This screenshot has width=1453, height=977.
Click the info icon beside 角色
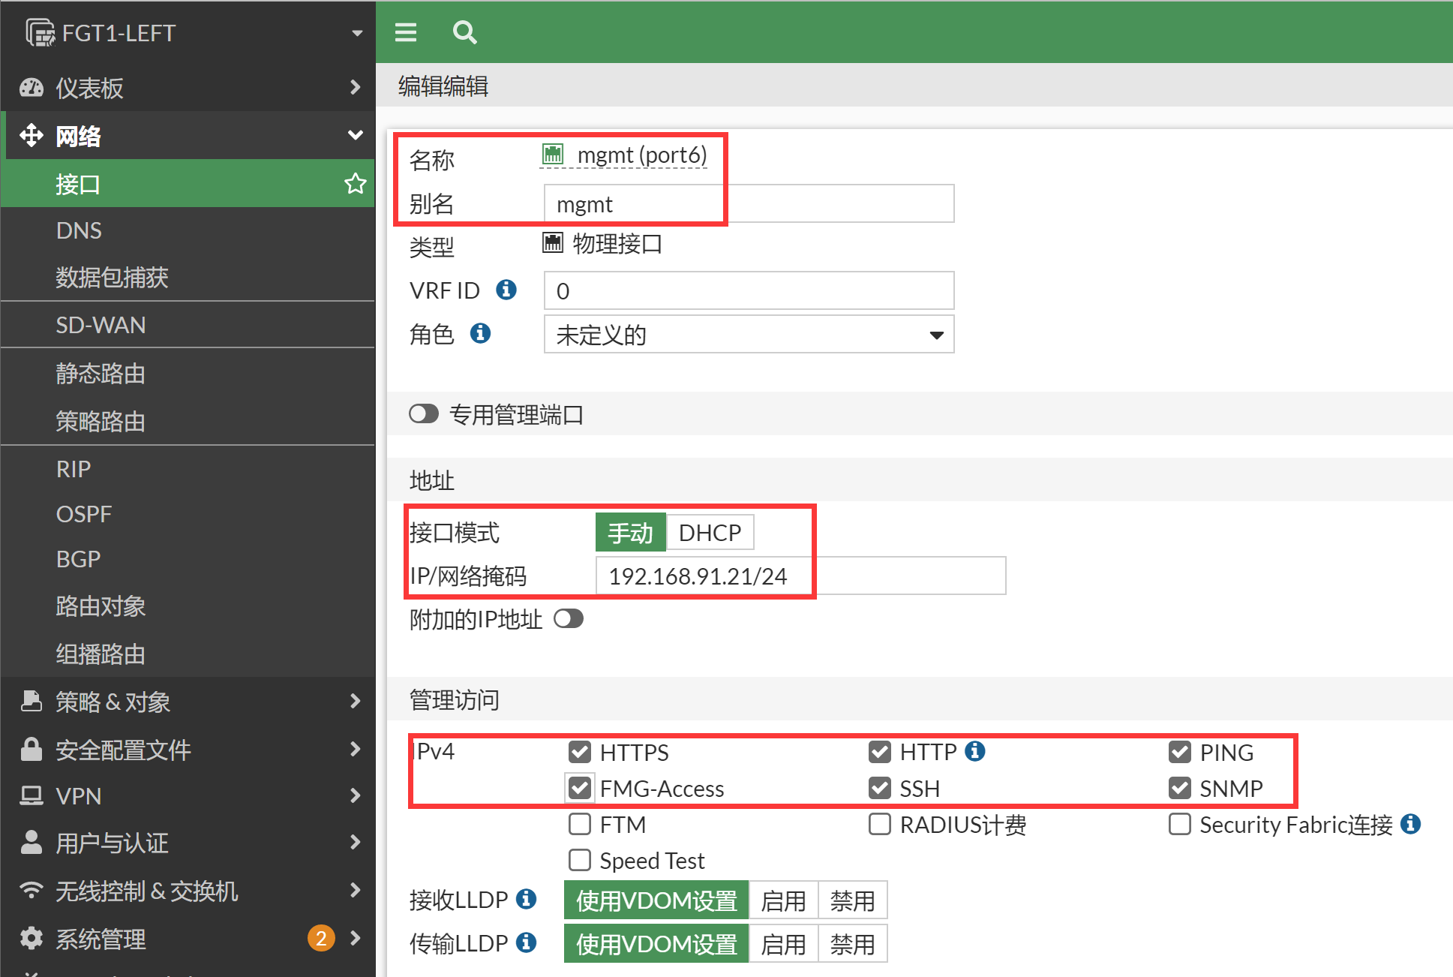[480, 333]
